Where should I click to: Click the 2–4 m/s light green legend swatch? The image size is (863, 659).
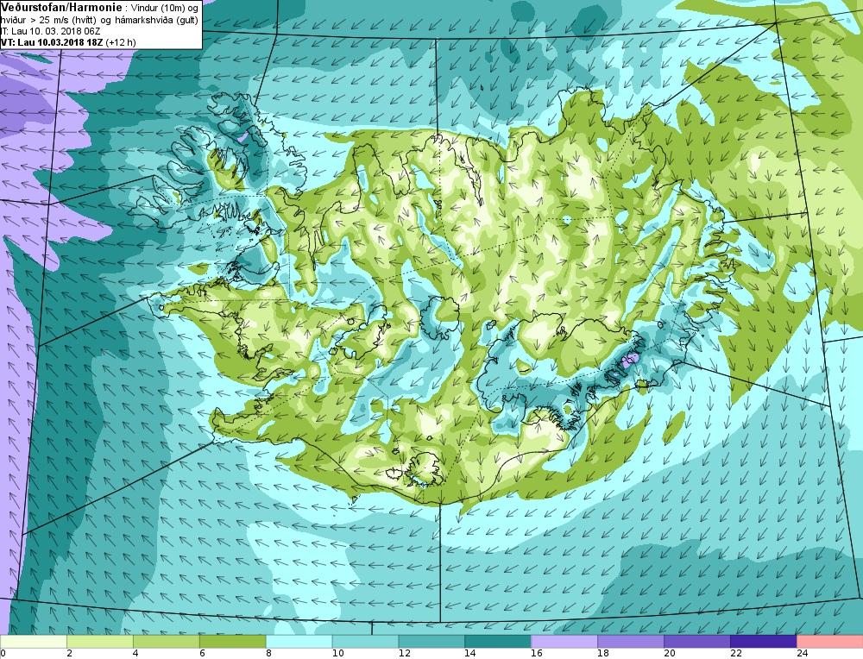(x=100, y=642)
